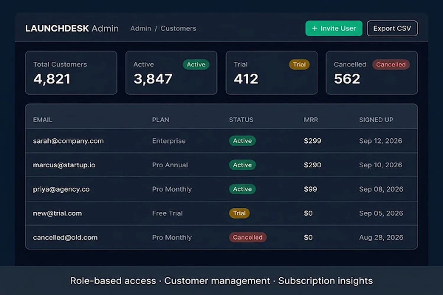Click Active status badge for priya@agency.co
Image resolution: width=443 pixels, height=295 pixels.
[x=242, y=189]
